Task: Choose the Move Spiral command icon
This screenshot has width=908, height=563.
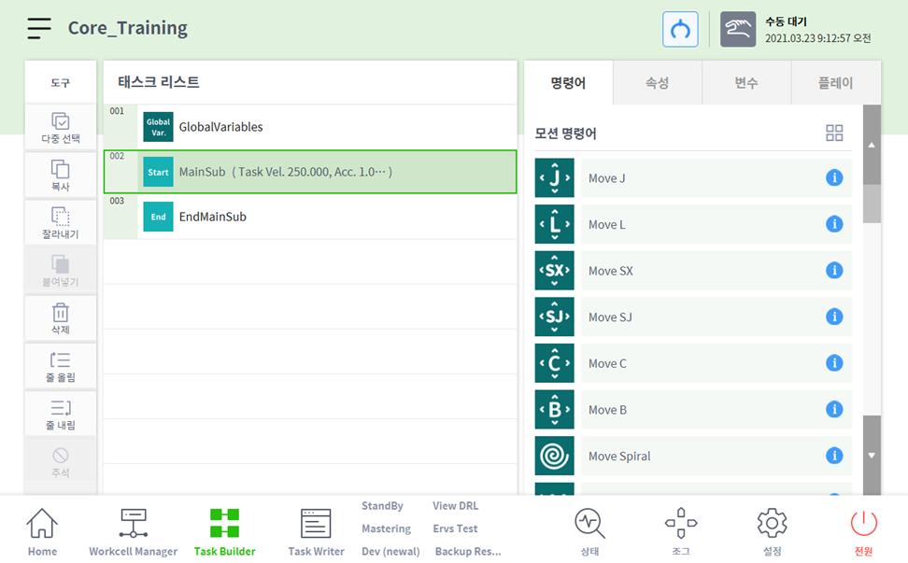Action: pos(555,456)
